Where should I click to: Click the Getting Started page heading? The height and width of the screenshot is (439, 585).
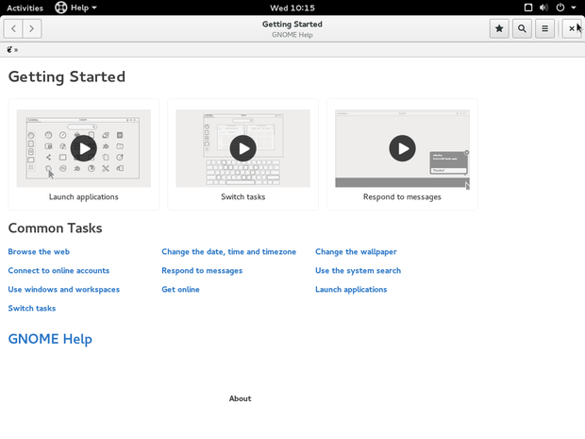pos(66,76)
